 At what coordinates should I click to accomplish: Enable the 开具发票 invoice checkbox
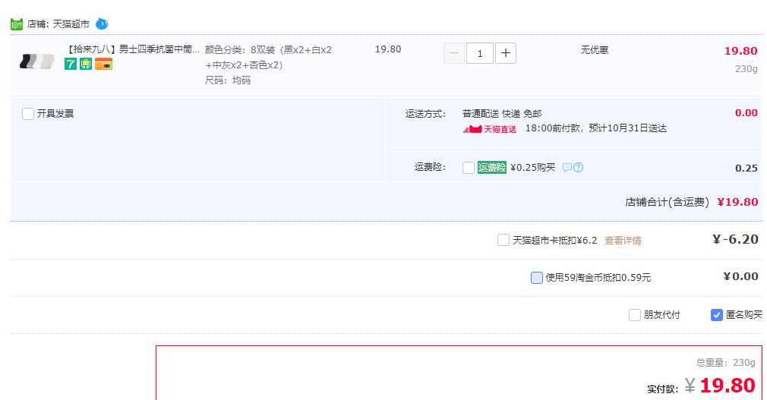[28, 114]
